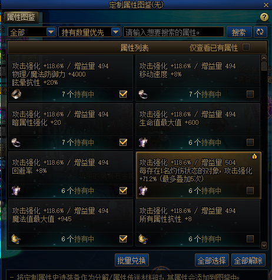
Task: Click the armor icon under 生命值最大值 +600
Action: pyautogui.click(x=143, y=142)
